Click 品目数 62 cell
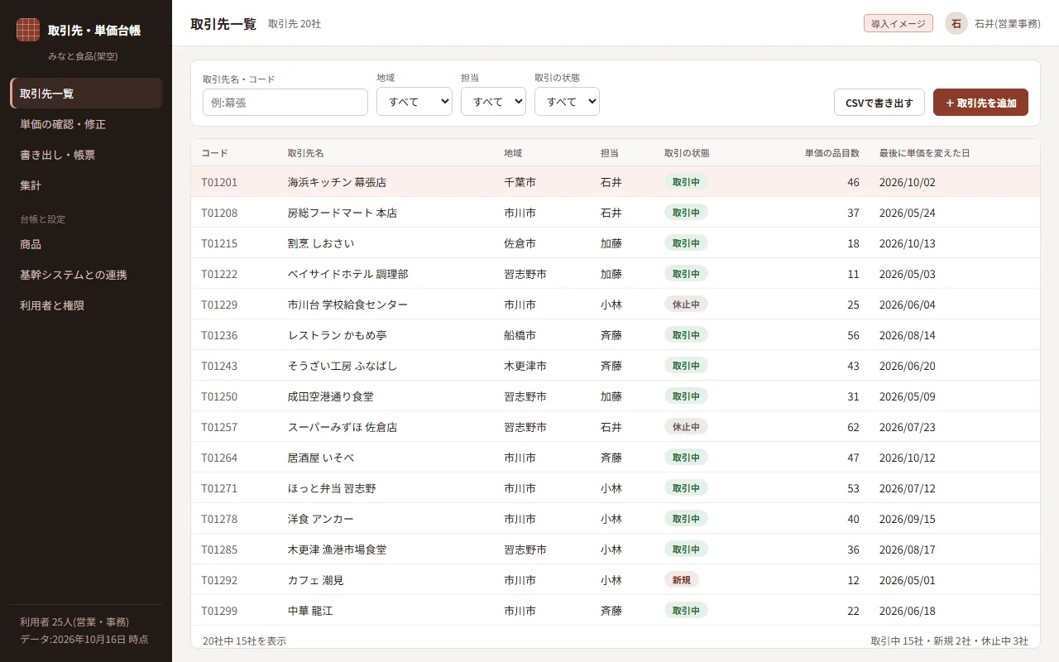This screenshot has width=1059, height=662. click(x=853, y=427)
